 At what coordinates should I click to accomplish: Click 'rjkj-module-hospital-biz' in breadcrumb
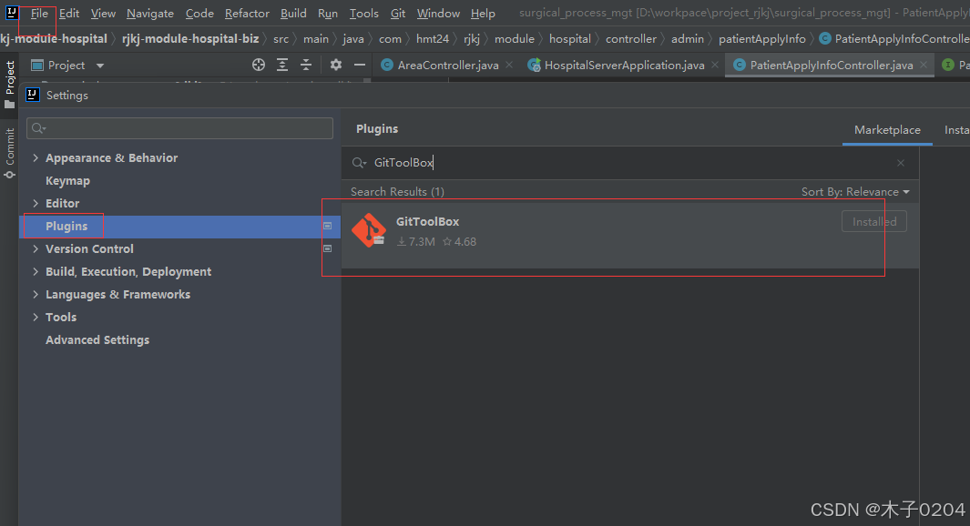[x=190, y=38]
